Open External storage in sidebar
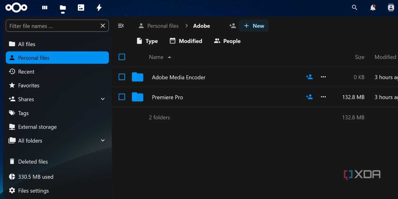398x199 pixels. 57,127
